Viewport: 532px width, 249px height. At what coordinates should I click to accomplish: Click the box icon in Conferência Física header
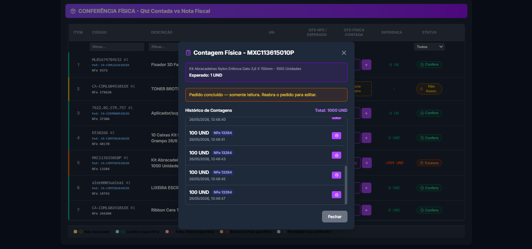click(73, 11)
